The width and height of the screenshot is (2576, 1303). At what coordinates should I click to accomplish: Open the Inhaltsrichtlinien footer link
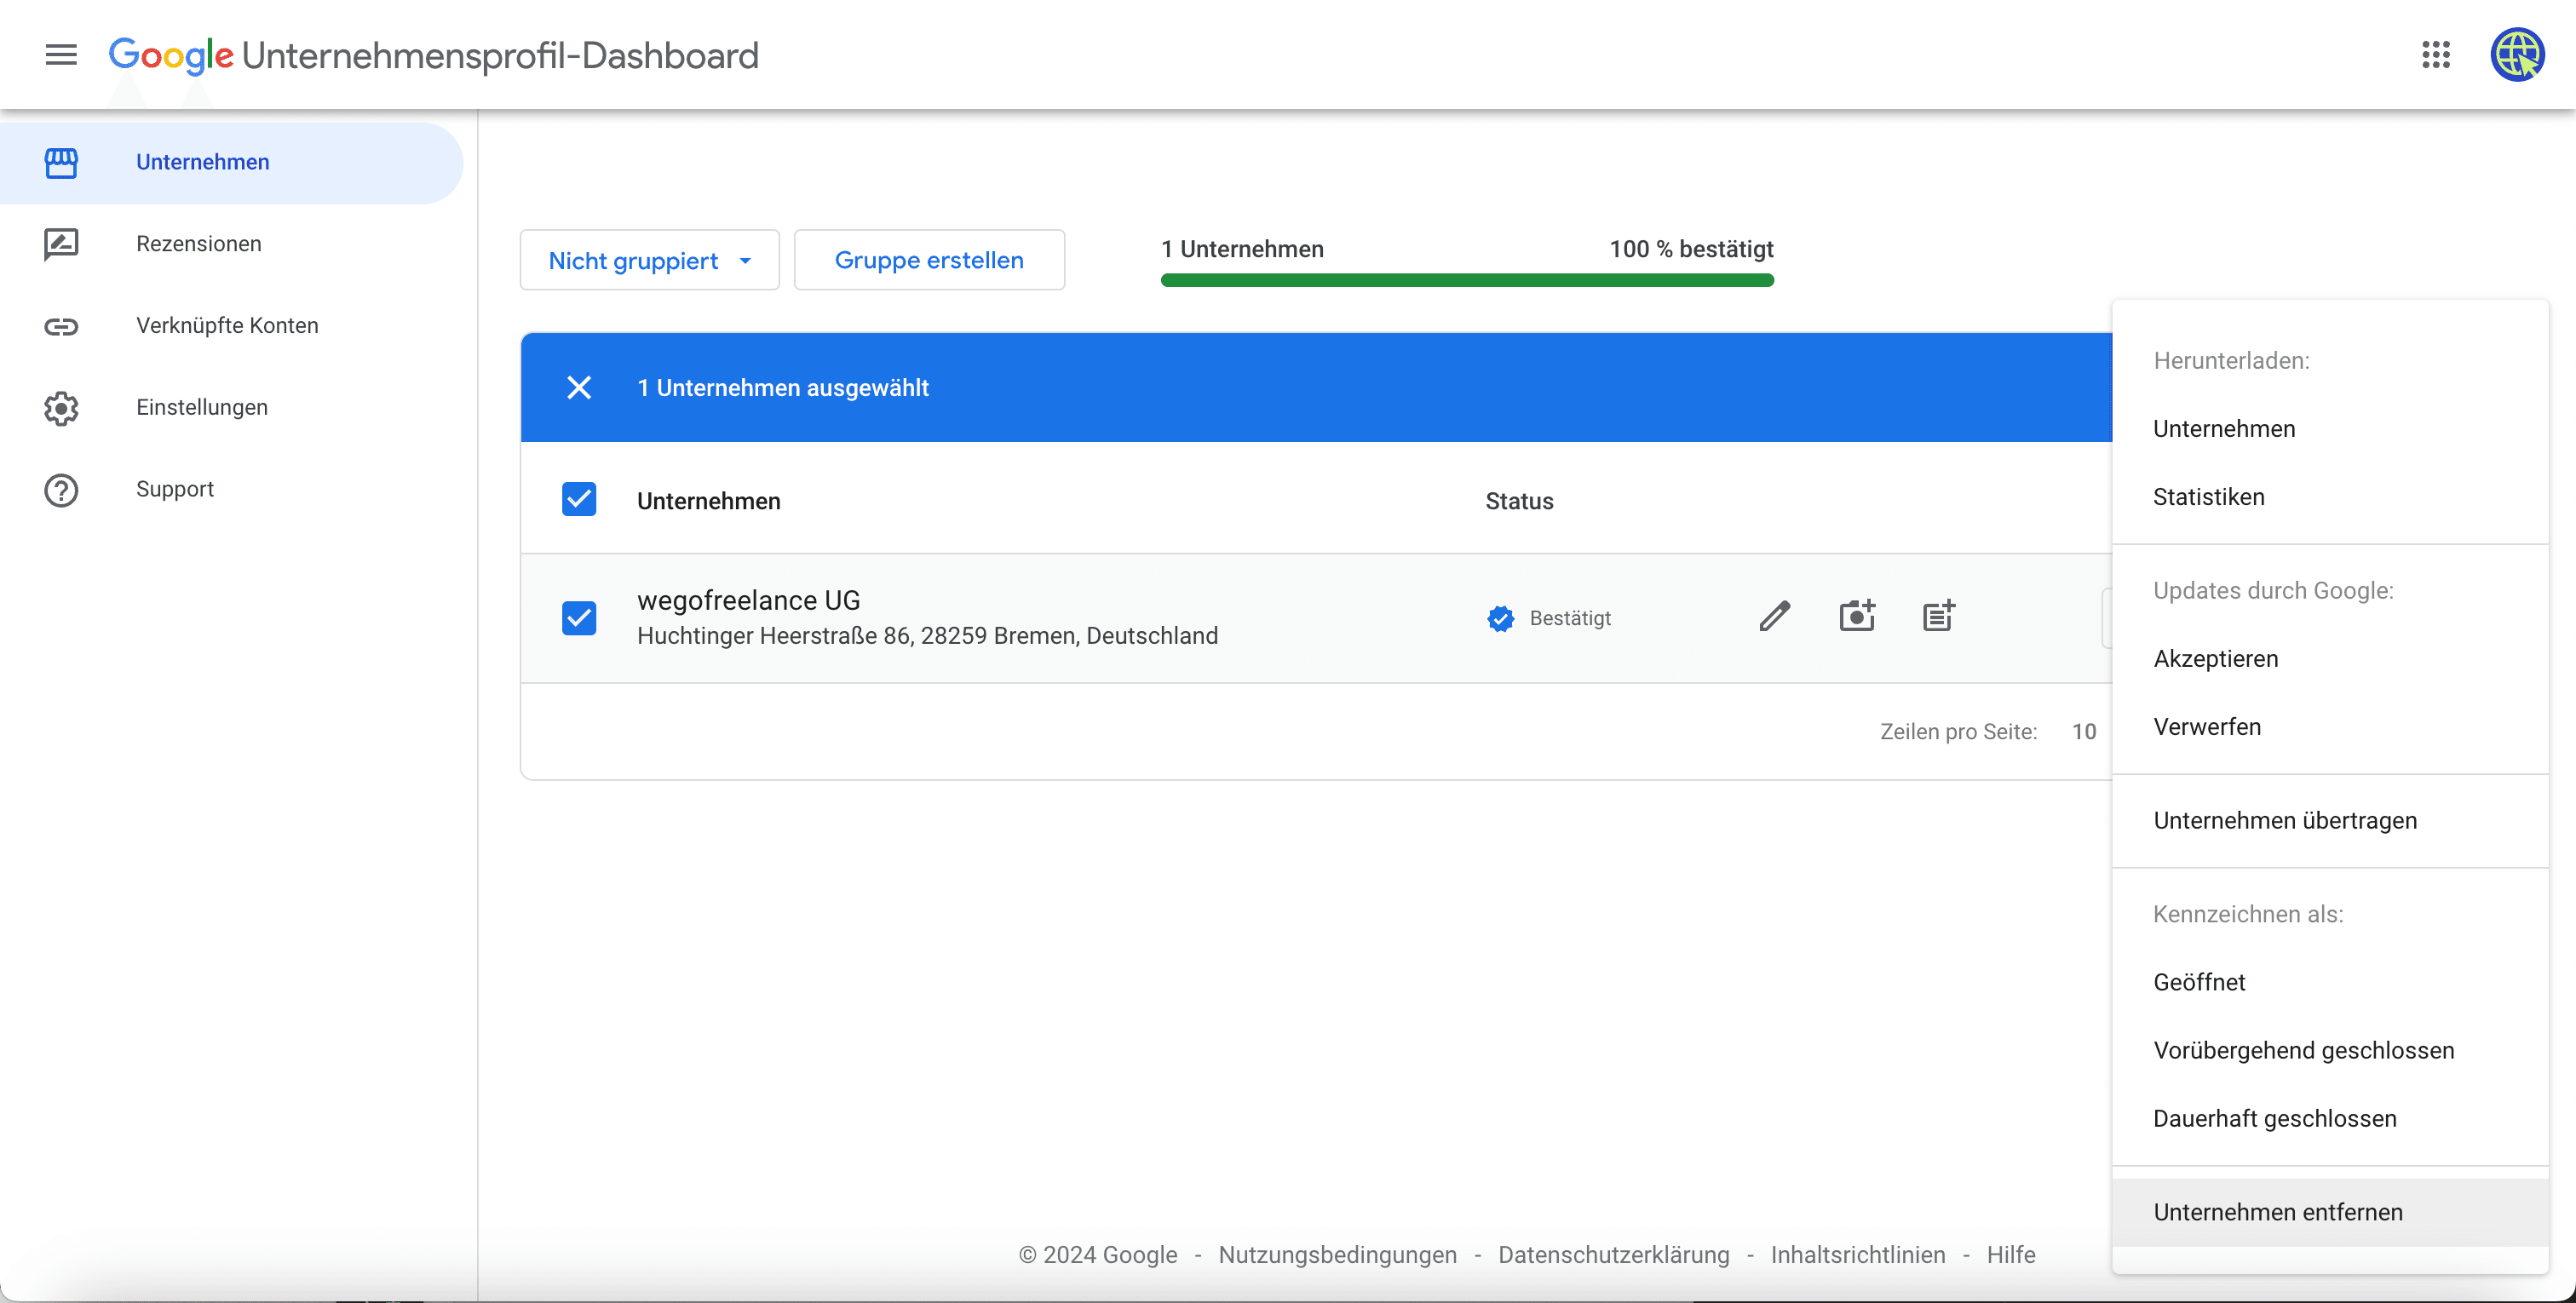1857,1255
